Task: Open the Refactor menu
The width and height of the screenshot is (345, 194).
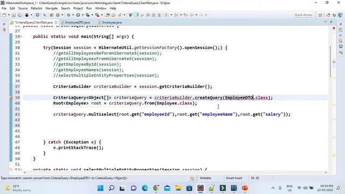Action: pos(37,9)
